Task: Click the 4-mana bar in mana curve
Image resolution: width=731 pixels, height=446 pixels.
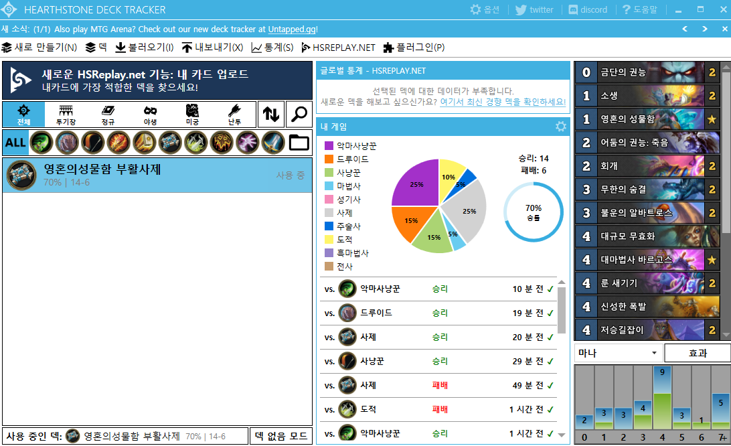Action: click(x=662, y=398)
